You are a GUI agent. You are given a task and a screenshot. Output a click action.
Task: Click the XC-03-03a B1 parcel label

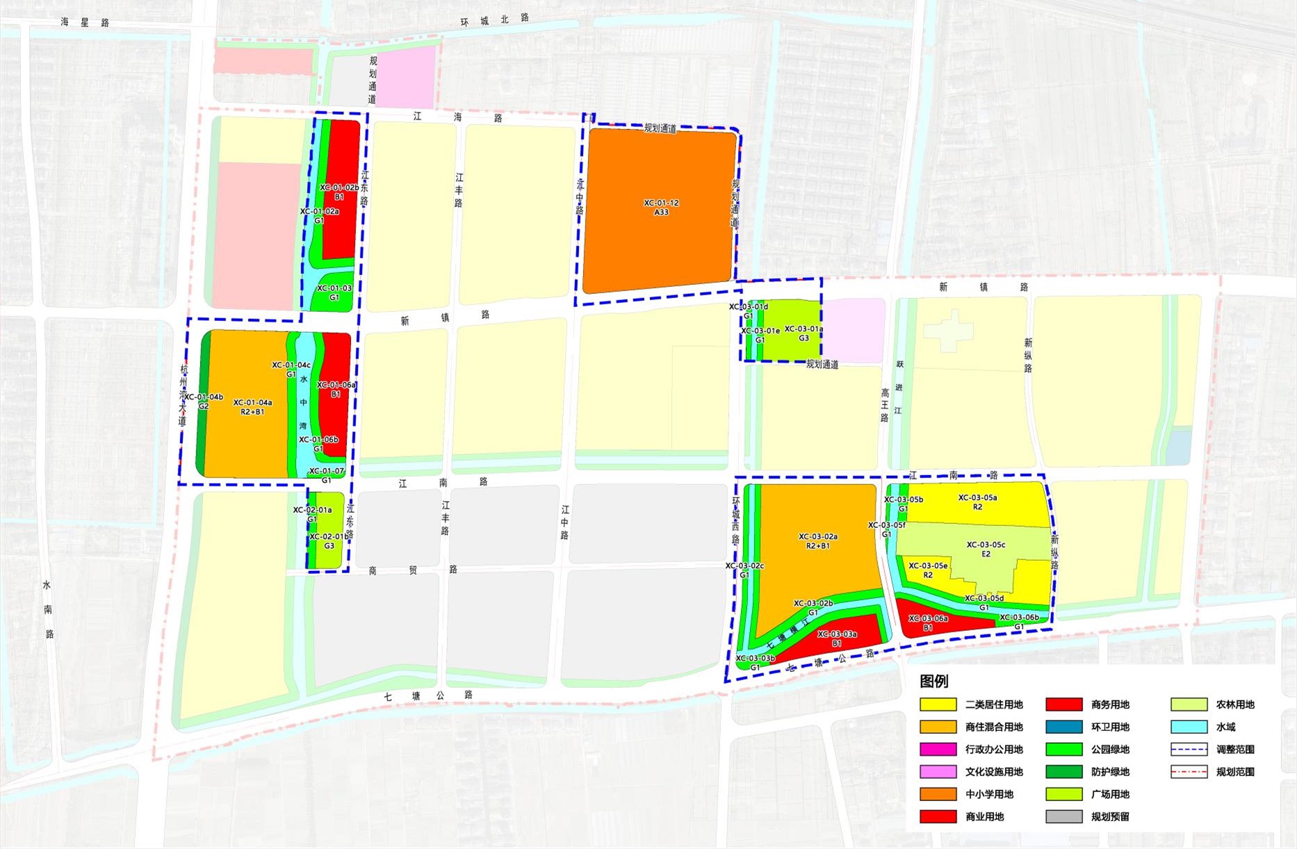pyautogui.click(x=837, y=638)
